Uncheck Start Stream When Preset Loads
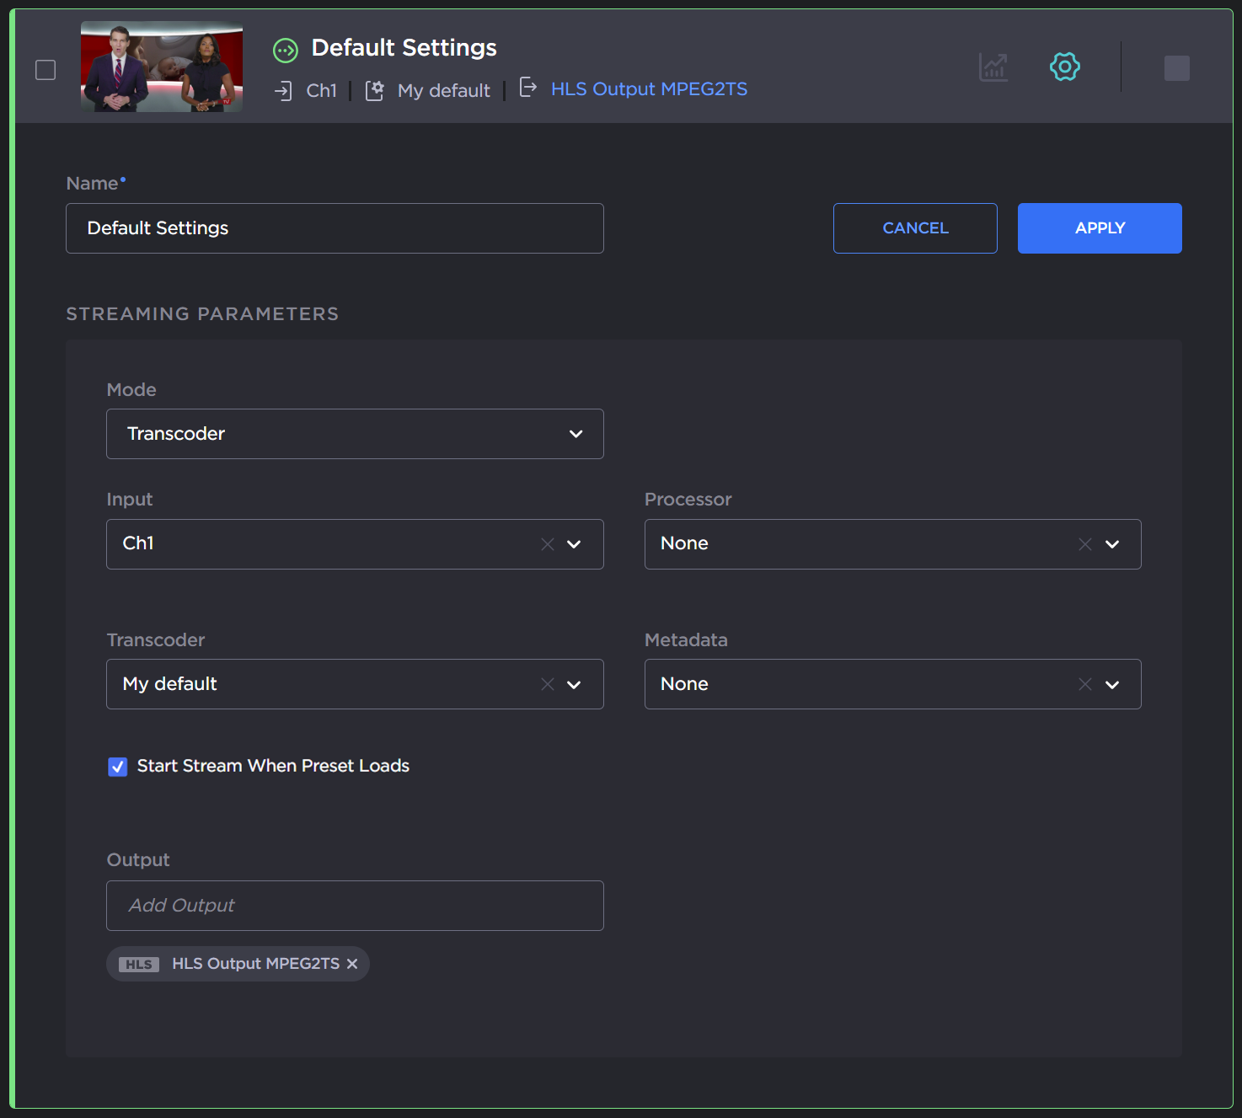This screenshot has height=1118, width=1242. (x=118, y=767)
